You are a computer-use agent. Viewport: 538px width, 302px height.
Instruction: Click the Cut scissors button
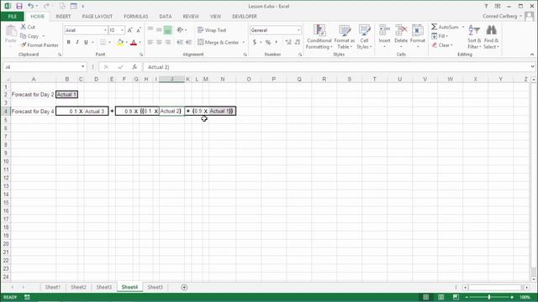pos(28,27)
